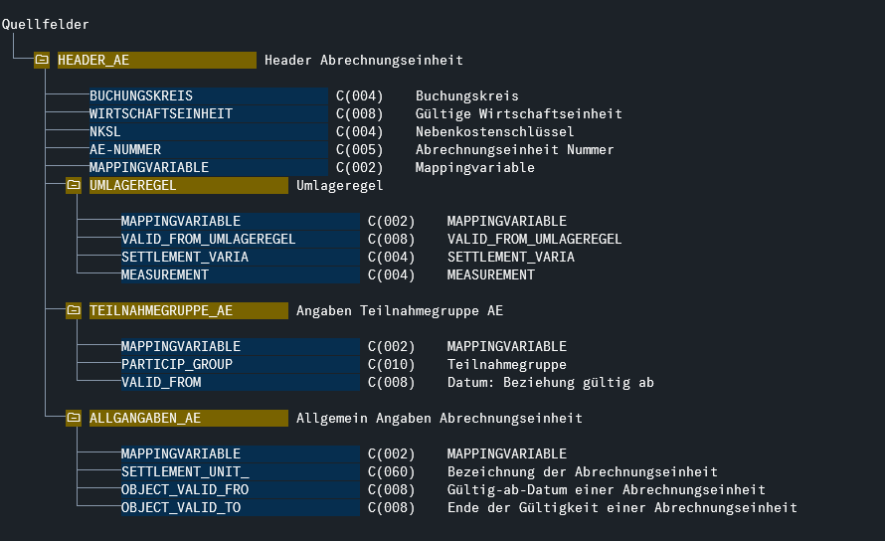The height and width of the screenshot is (541, 885).
Task: Click the 'Angaben Teilnahmegruppe AE' description
Action: (400, 310)
